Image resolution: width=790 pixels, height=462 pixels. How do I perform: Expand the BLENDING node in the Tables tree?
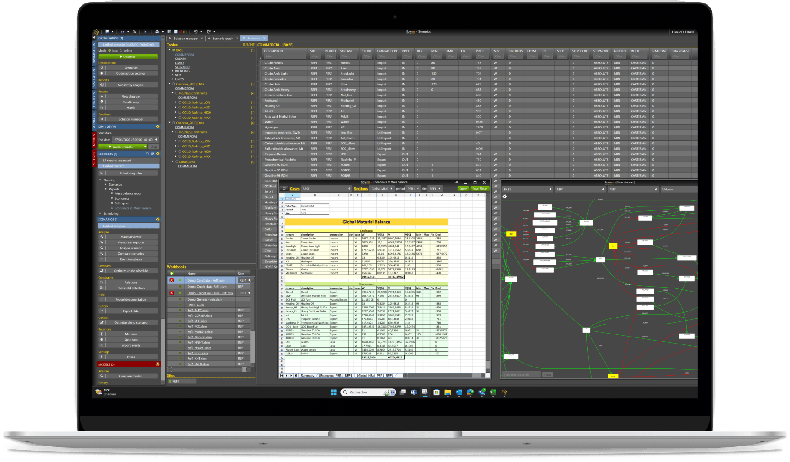pyautogui.click(x=173, y=71)
